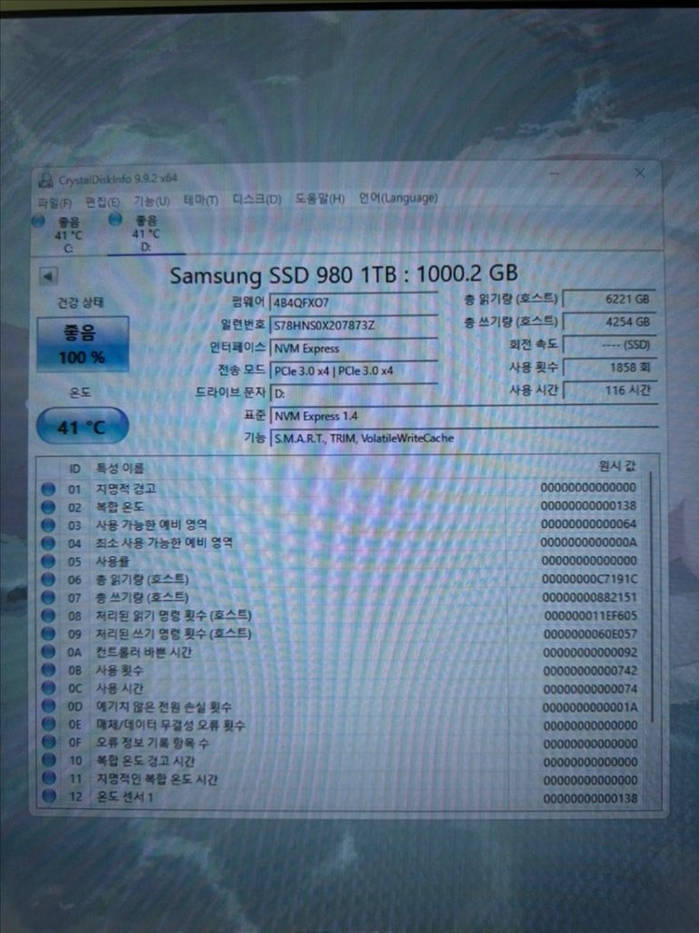699x933 pixels.
Task: Select the 12 온도 센서 1 row
Action: coord(342,797)
